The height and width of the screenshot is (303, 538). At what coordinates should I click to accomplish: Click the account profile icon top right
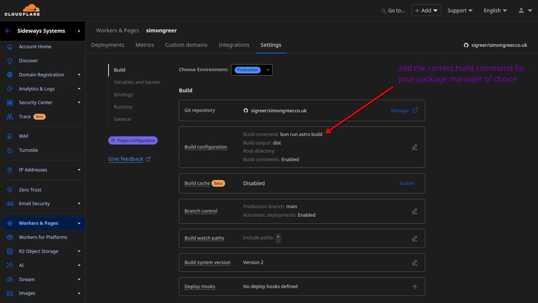pyautogui.click(x=521, y=10)
